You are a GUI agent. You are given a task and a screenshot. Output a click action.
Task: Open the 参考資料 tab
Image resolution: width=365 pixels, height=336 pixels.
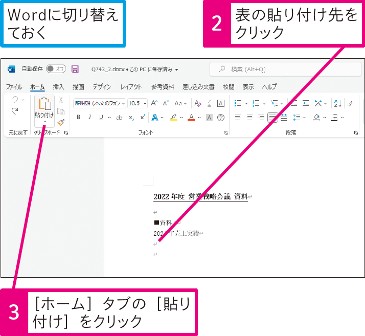point(163,87)
